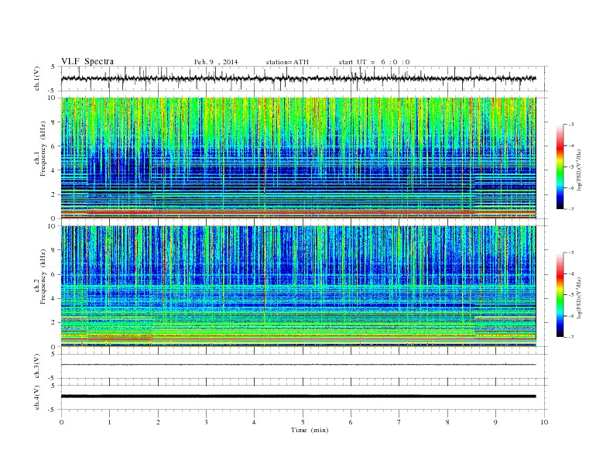Click the ch.1 voltage waveform trace
Image resolution: width=613 pixels, height=474 pixels.
pyautogui.click(x=298, y=78)
